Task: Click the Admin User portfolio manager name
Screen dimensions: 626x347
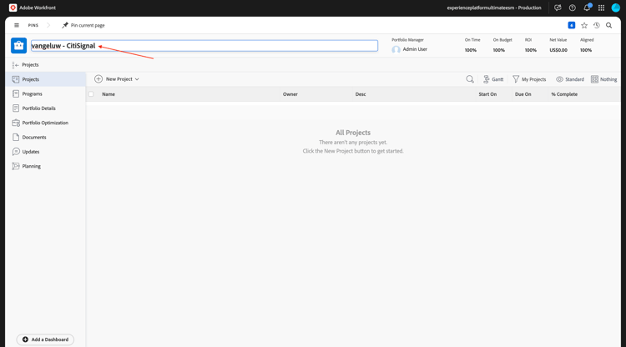Action: (415, 49)
